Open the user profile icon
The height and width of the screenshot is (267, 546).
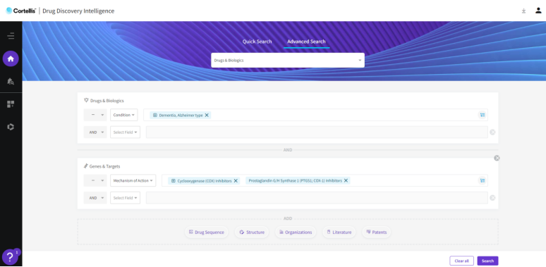[x=538, y=11]
